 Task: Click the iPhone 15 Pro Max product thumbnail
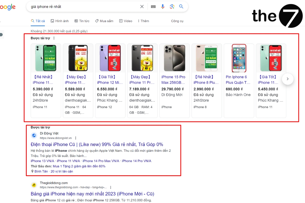point(174,58)
